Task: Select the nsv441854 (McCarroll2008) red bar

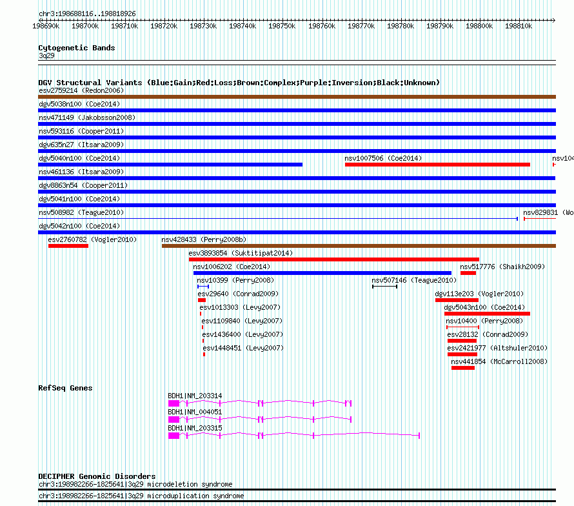Action: click(463, 368)
